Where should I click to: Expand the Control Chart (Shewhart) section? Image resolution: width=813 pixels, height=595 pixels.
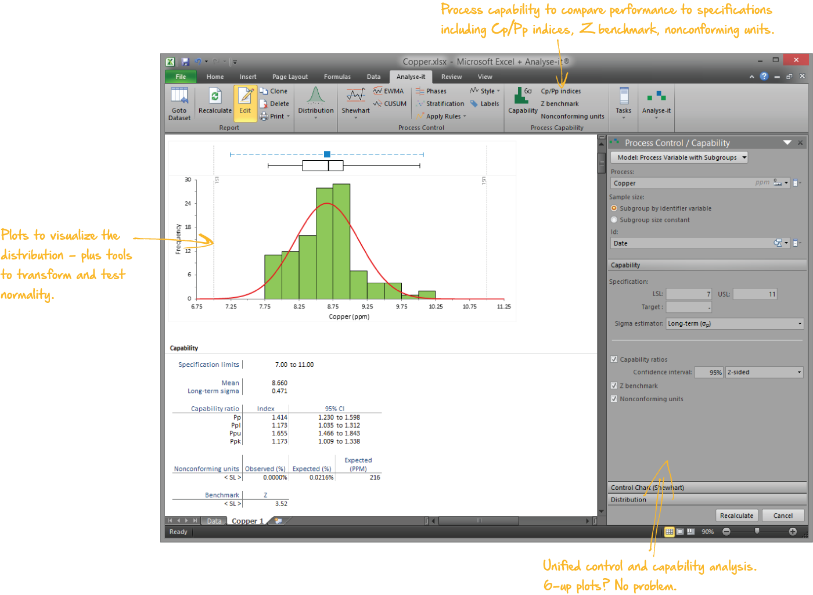pos(707,488)
